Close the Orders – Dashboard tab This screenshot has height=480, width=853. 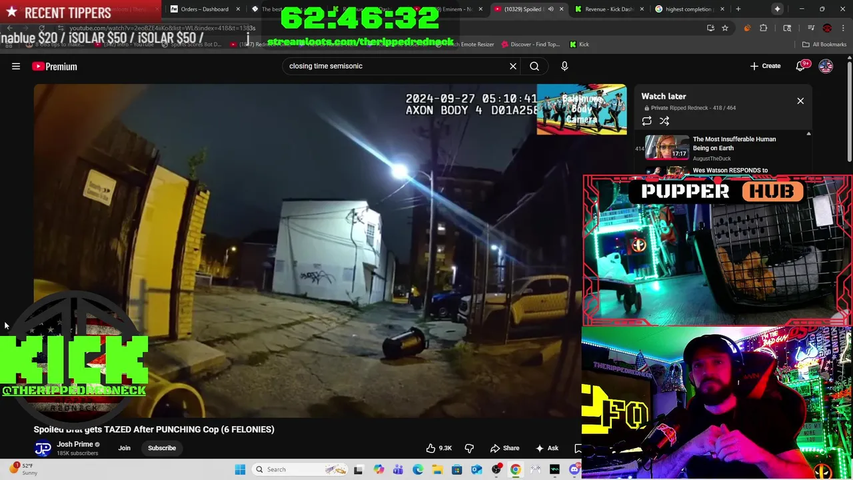pyautogui.click(x=238, y=9)
